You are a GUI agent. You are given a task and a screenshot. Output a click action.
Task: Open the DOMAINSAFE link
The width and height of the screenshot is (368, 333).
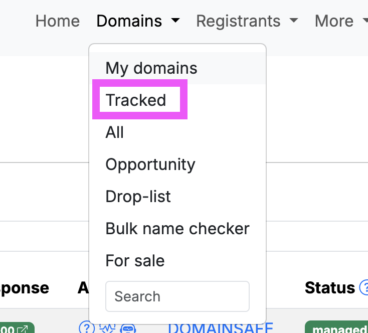pos(220,328)
